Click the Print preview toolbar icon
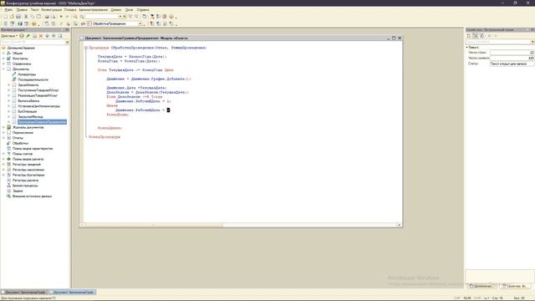This screenshot has height=301, width=535. (53, 17)
